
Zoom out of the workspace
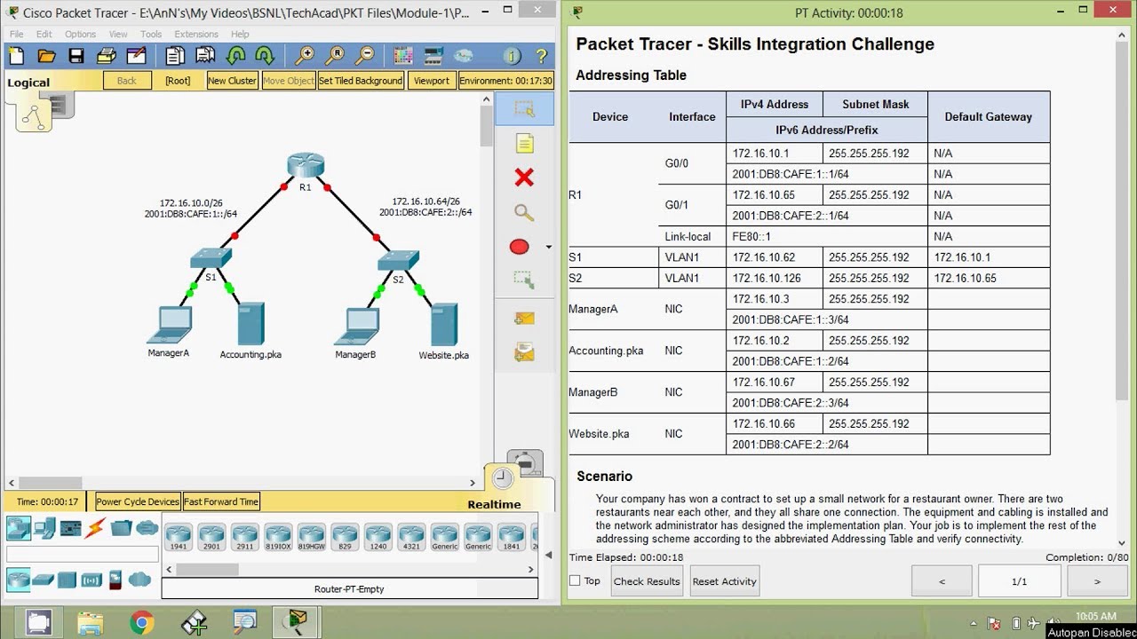point(364,56)
